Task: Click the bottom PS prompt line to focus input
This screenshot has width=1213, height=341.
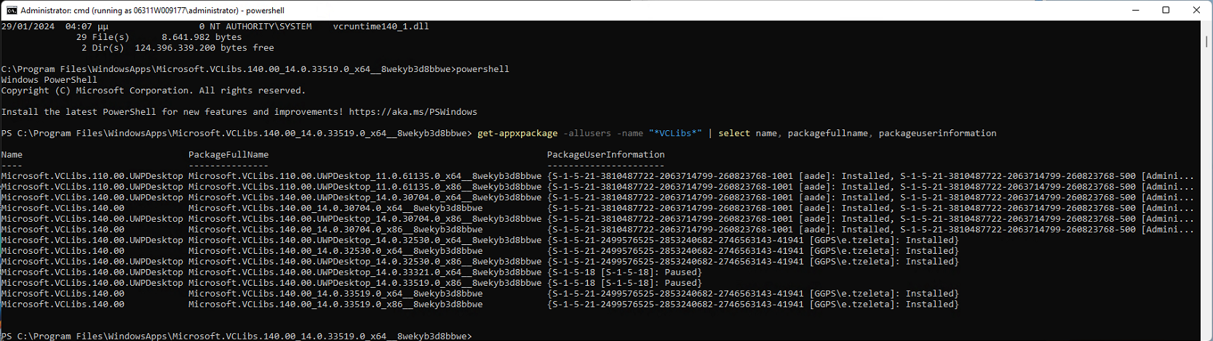Action: coord(236,336)
